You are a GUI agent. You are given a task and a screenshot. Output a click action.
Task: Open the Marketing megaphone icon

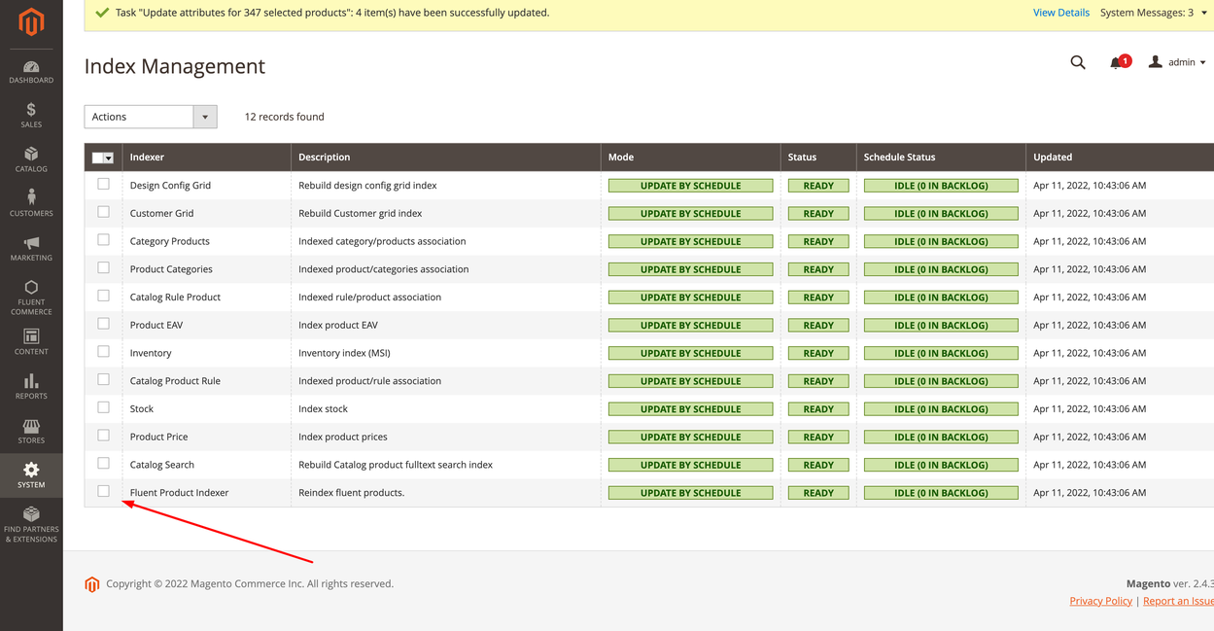tap(31, 243)
